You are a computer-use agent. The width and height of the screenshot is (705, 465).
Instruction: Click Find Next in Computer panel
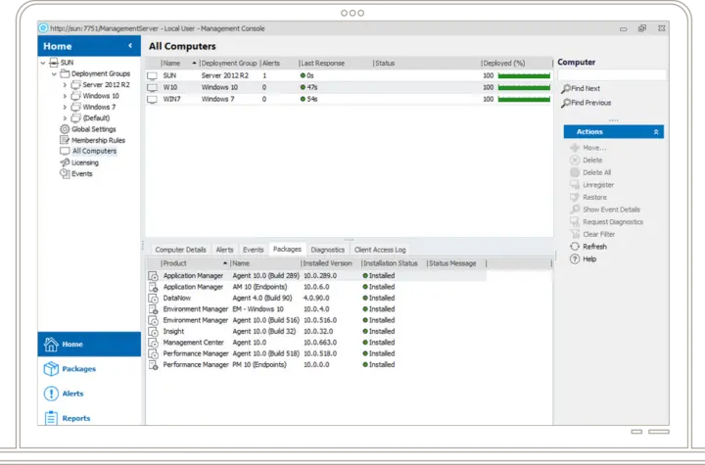[586, 88]
